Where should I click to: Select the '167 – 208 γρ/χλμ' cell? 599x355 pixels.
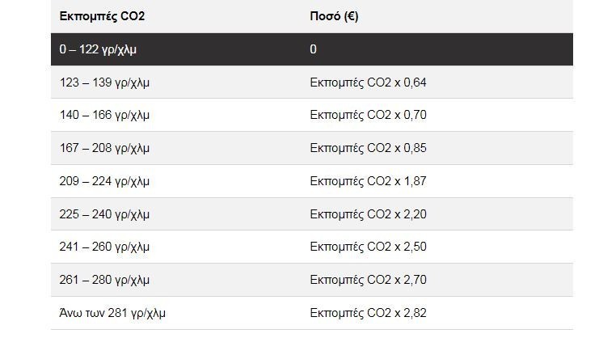[105, 148]
